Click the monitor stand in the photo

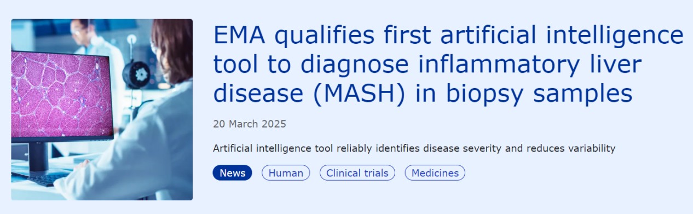[39, 156]
